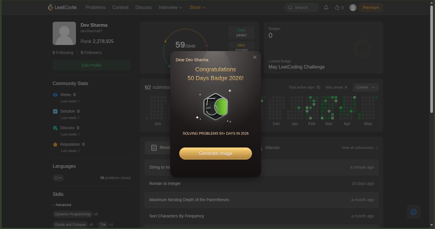
Task: Open the notifications bell
Action: [326, 8]
